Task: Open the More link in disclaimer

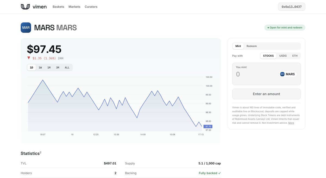Action: [x=291, y=123]
